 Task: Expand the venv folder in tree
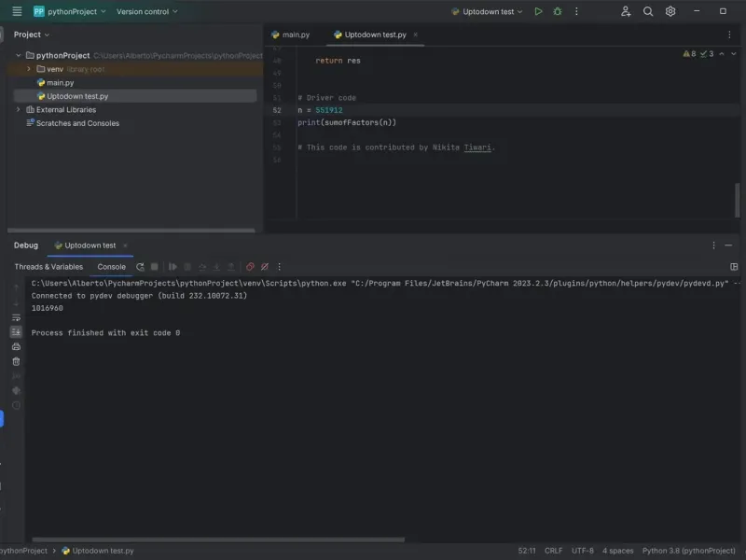[x=29, y=69]
